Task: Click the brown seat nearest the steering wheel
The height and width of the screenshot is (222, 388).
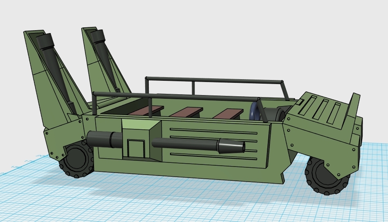Action: click(x=228, y=113)
